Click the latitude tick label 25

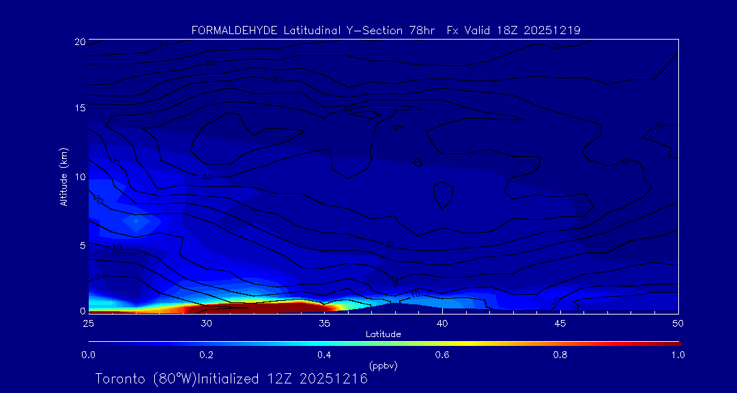pyautogui.click(x=88, y=323)
